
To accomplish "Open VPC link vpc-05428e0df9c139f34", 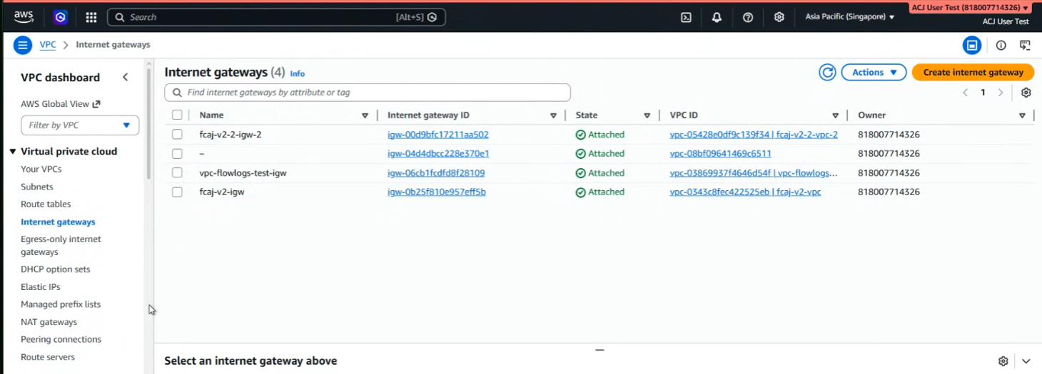I will pos(754,135).
